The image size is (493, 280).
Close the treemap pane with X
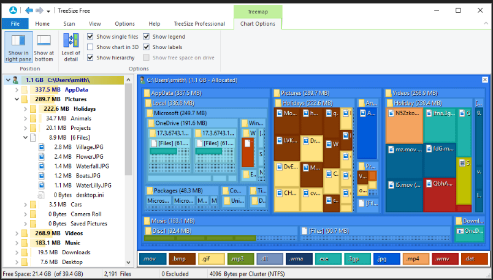click(485, 80)
